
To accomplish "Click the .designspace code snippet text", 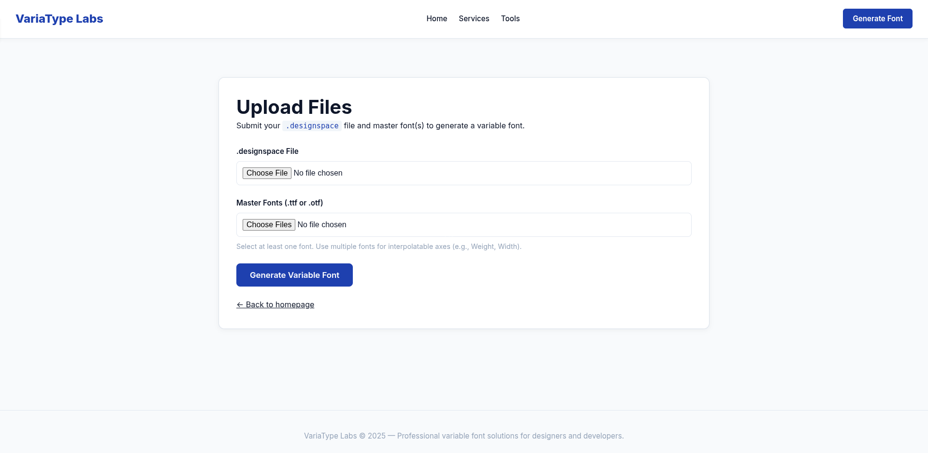I will [312, 126].
